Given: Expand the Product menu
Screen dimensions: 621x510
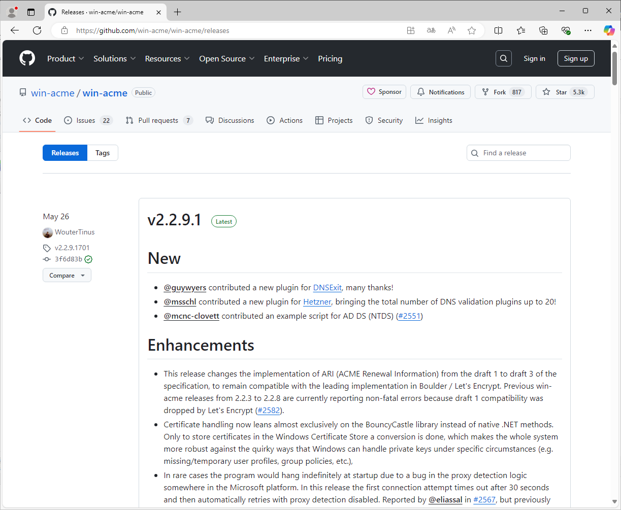Looking at the screenshot, I should (66, 59).
